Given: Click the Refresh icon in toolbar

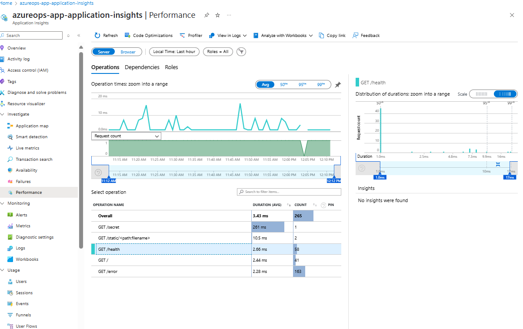Looking at the screenshot, I should 97,35.
